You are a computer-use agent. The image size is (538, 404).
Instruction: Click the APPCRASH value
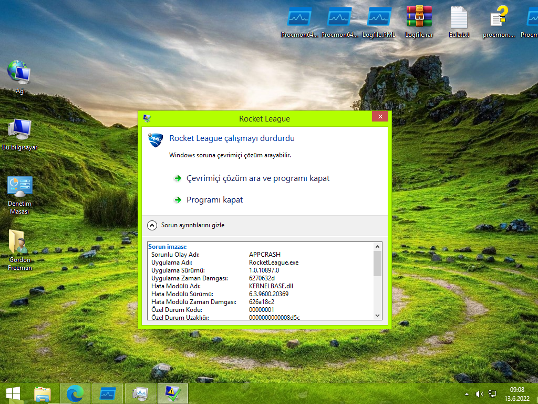pos(265,255)
